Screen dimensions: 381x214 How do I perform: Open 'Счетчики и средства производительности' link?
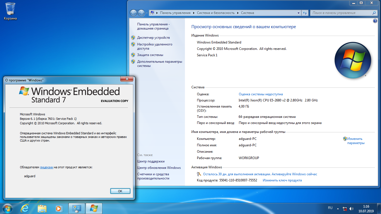tap(153, 176)
